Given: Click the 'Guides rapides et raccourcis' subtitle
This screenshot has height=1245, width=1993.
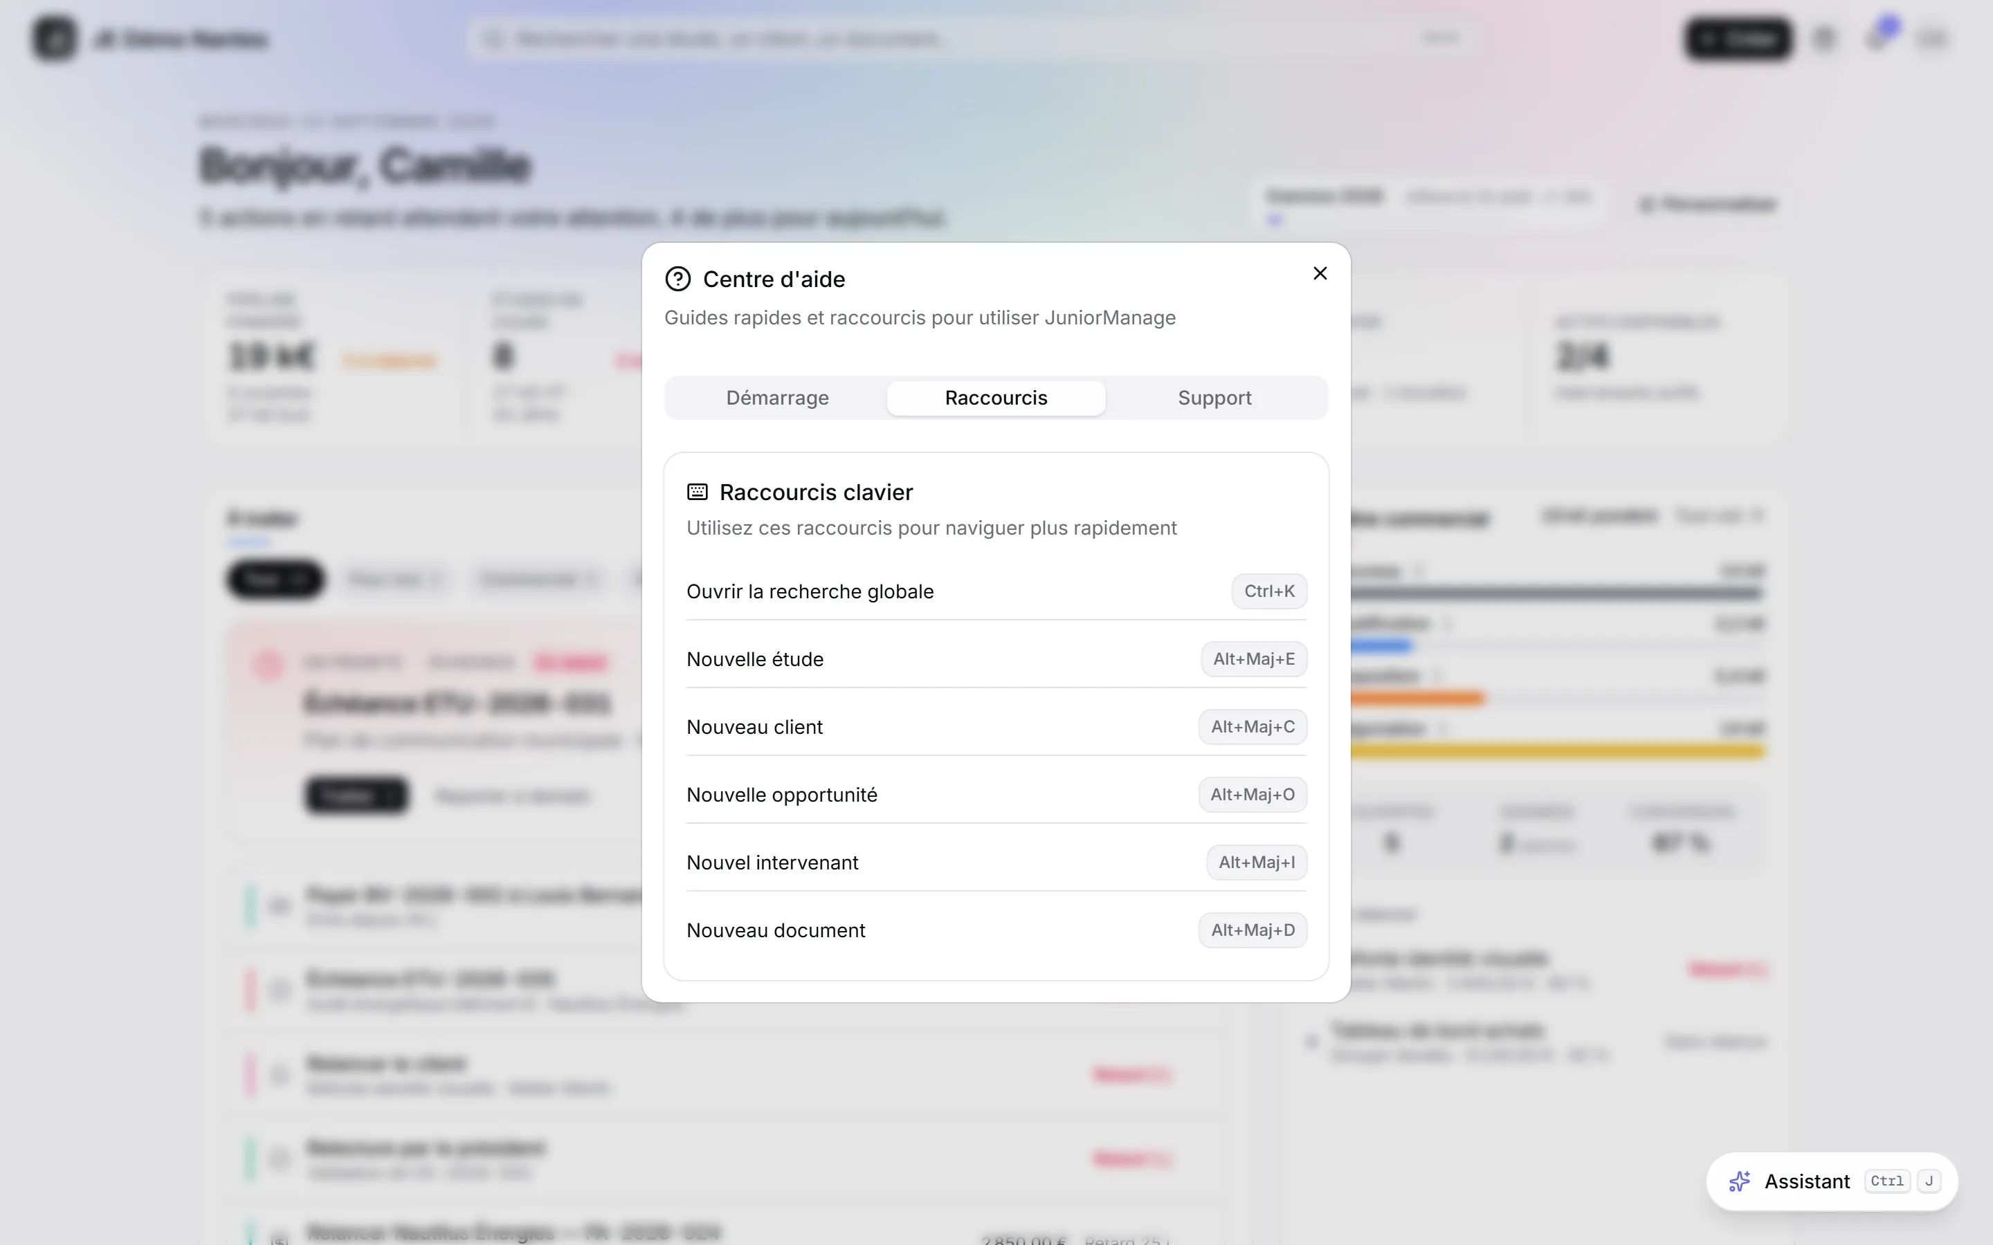Looking at the screenshot, I should [920, 318].
